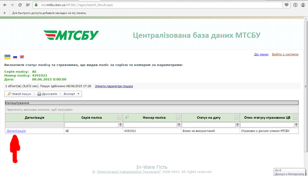Open the Експорт dropdown
The height and width of the screenshot is (176, 308).
71,94
